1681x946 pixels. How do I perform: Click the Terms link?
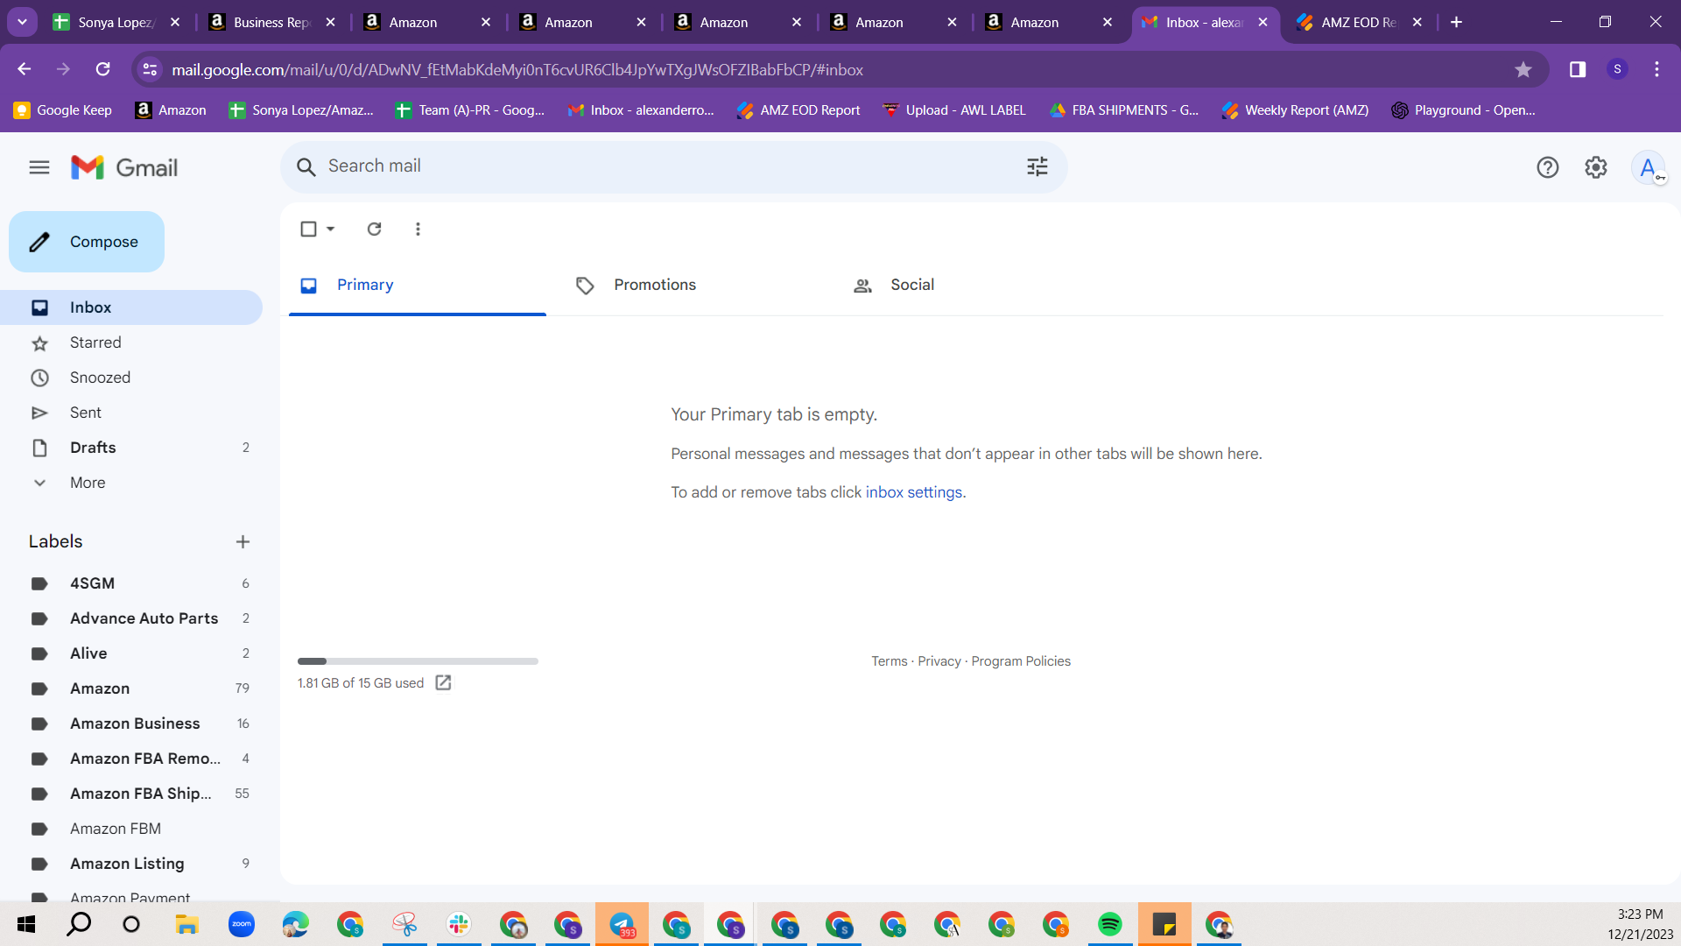[x=889, y=661]
